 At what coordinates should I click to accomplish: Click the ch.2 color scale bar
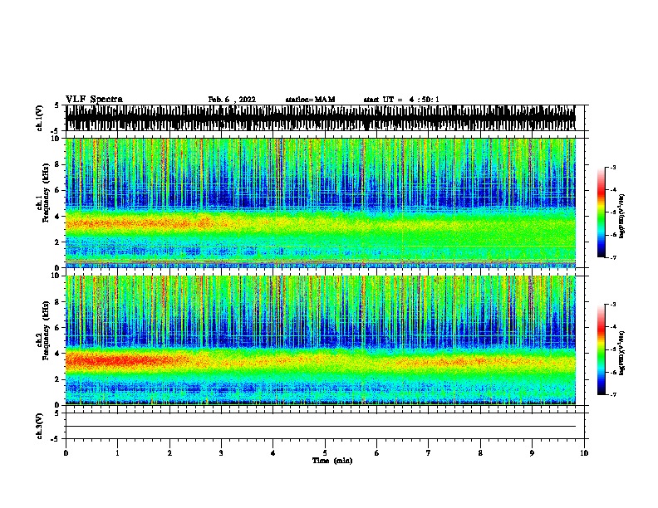[x=601, y=349]
